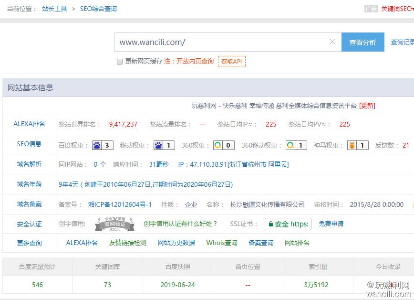Screen dimensions: 414x300
Task: Click the response time 31毫秒
Action: click(159, 164)
